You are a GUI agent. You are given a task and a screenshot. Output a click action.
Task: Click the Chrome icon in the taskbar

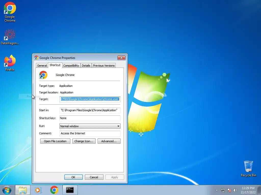pyautogui.click(x=54, y=190)
